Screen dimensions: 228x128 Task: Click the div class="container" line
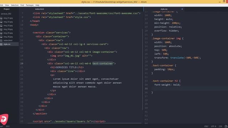pyautogui.click(x=52, y=36)
